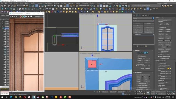Activate the Unlink Selection tool
The width and height of the screenshot is (176, 99).
[12, 6]
